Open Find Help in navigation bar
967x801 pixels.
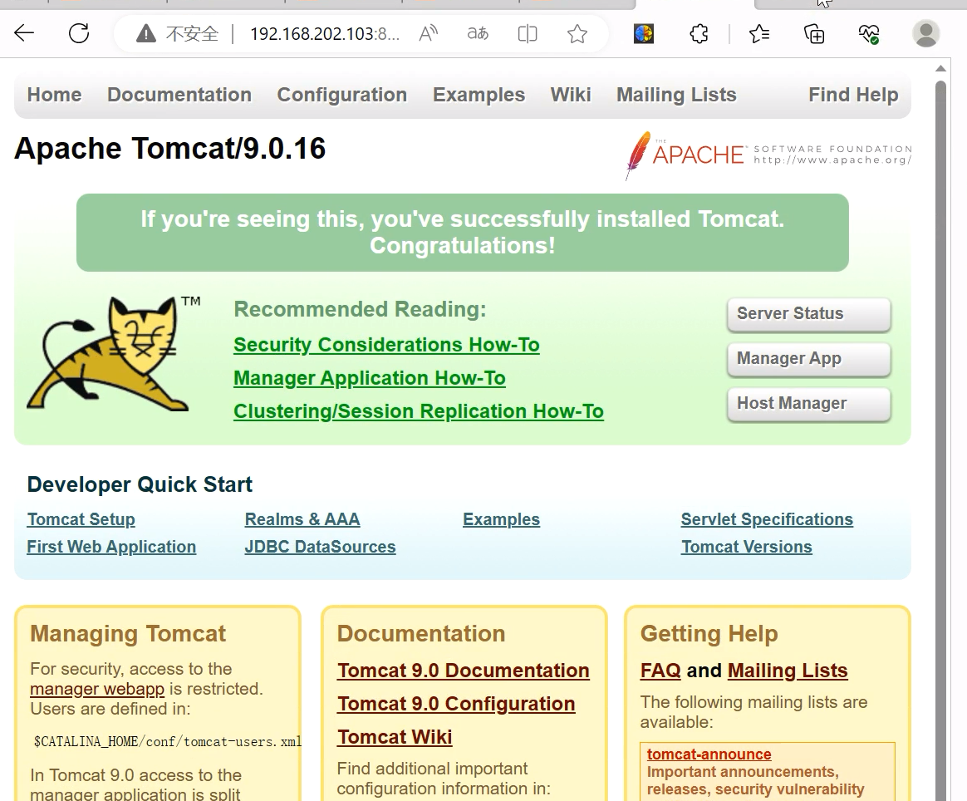click(x=853, y=95)
